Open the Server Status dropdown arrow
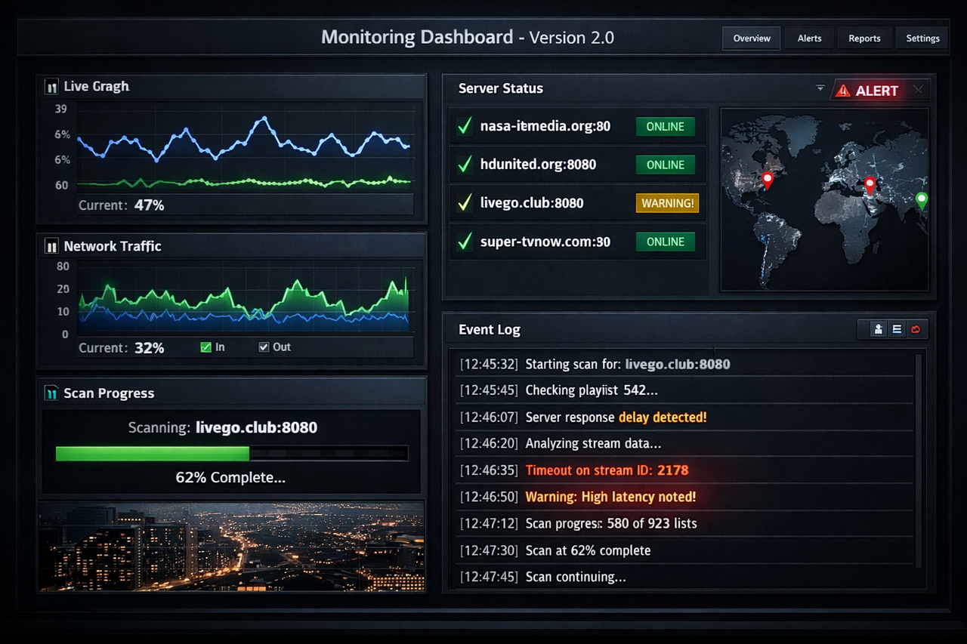This screenshot has width=967, height=644. click(x=820, y=88)
